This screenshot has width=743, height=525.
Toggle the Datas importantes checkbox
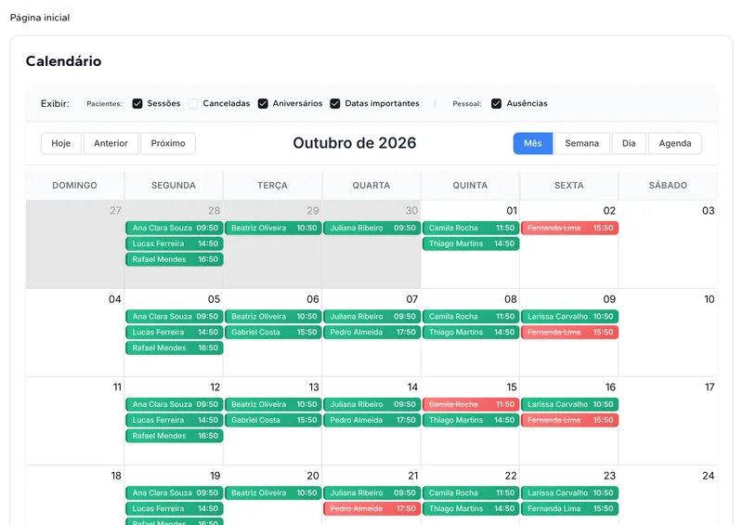coord(335,103)
